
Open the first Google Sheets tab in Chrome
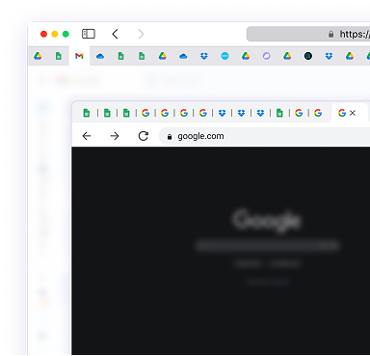(x=87, y=113)
